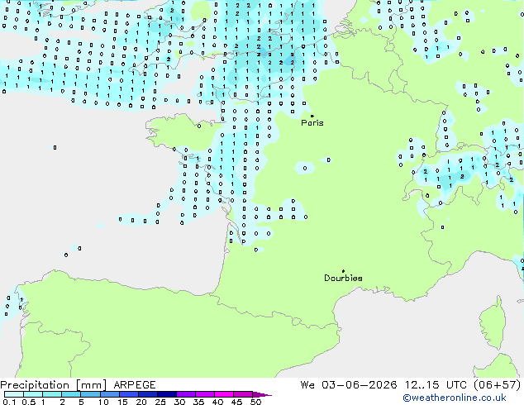524x405 pixels.
Task: Click the '0.1' legend value
Action: coord(7,402)
